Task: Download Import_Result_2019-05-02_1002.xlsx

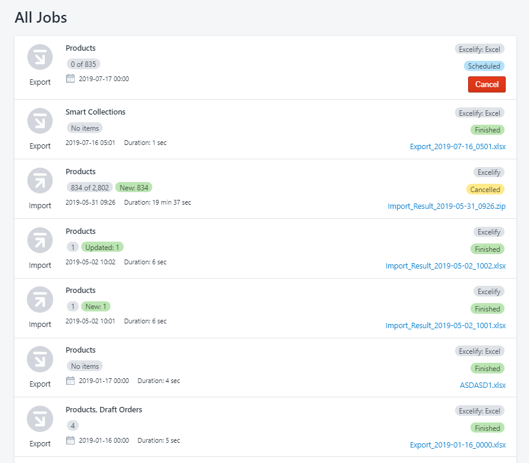Action: pos(445,266)
